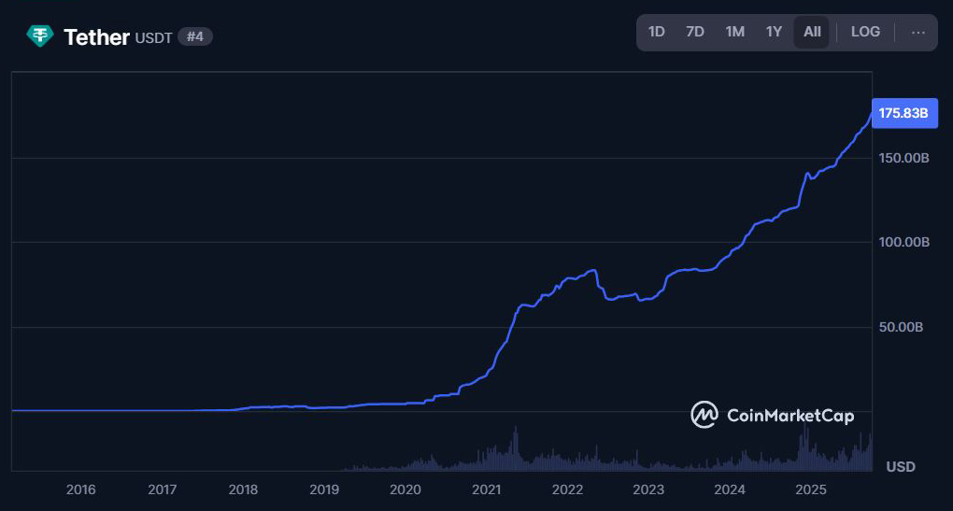Choose the 1M time range
Viewport: 953px width, 511px height.
click(x=734, y=32)
